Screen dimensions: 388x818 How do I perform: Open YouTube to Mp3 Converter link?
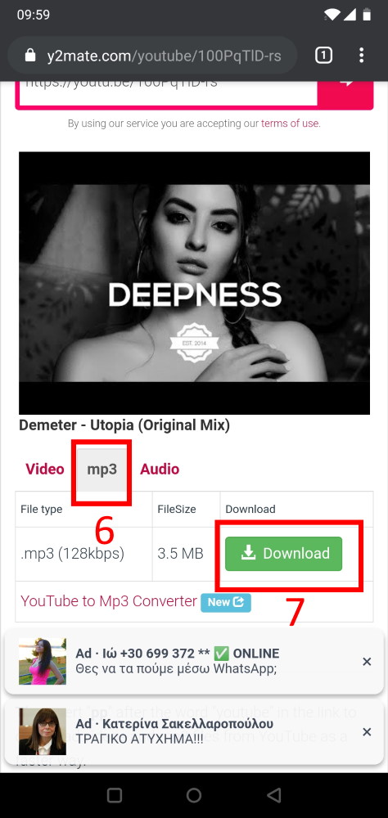click(x=109, y=601)
